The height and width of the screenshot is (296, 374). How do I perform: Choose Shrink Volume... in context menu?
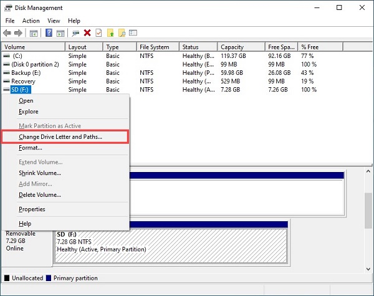coord(40,173)
